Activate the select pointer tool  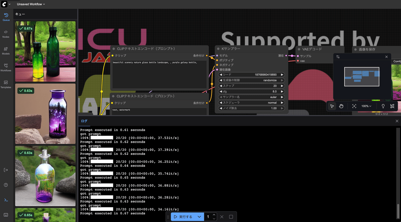(x=332, y=106)
